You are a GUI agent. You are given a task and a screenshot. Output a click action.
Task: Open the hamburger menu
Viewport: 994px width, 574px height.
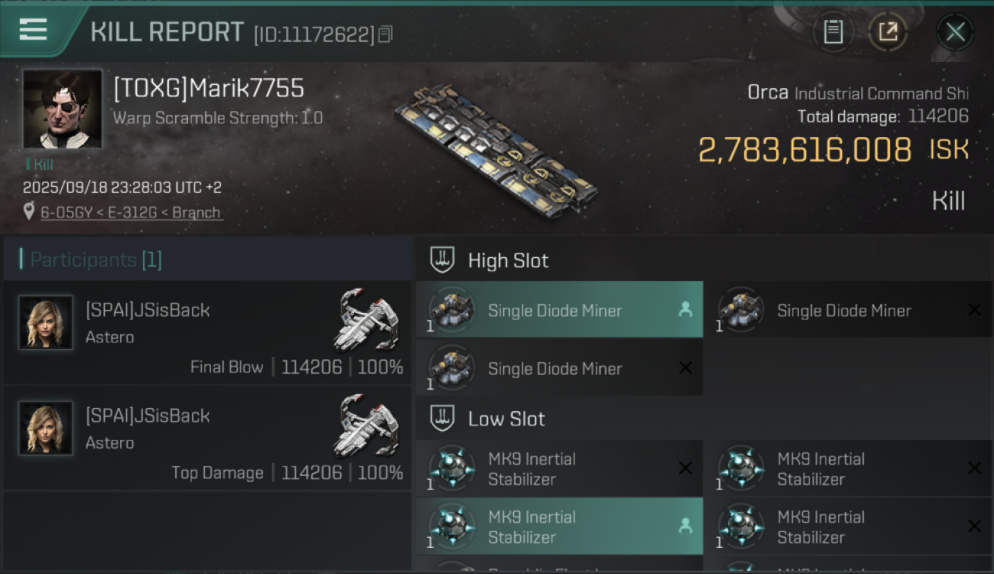click(x=33, y=30)
